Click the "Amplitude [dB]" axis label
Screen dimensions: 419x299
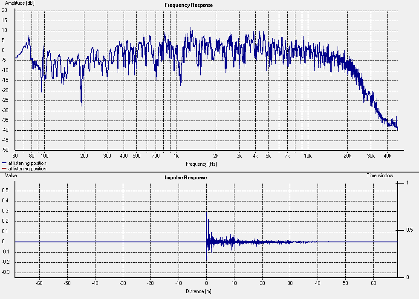[20, 3]
